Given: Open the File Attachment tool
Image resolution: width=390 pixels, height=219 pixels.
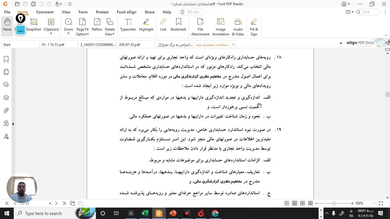Looking at the screenshot, I should (x=200, y=27).
